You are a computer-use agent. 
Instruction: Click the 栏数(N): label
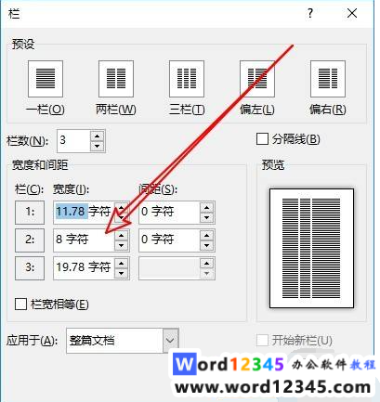click(28, 141)
